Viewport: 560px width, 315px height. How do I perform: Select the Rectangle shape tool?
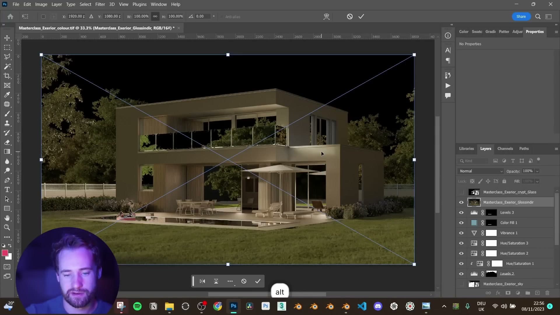click(7, 209)
